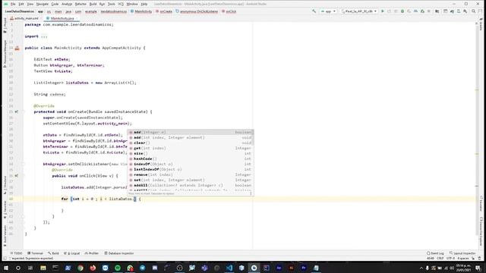Click the override gutter icon beside onClick
The width and height of the screenshot is (486, 273).
(x=17, y=176)
